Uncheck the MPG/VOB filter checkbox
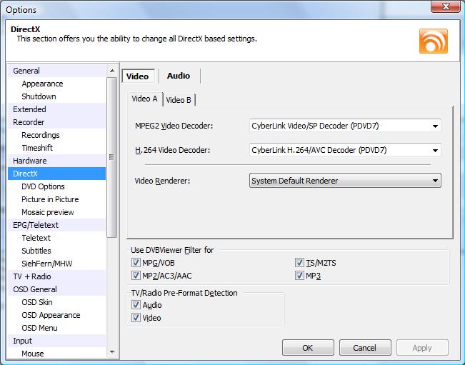The width and height of the screenshot is (465, 365). coord(136,263)
